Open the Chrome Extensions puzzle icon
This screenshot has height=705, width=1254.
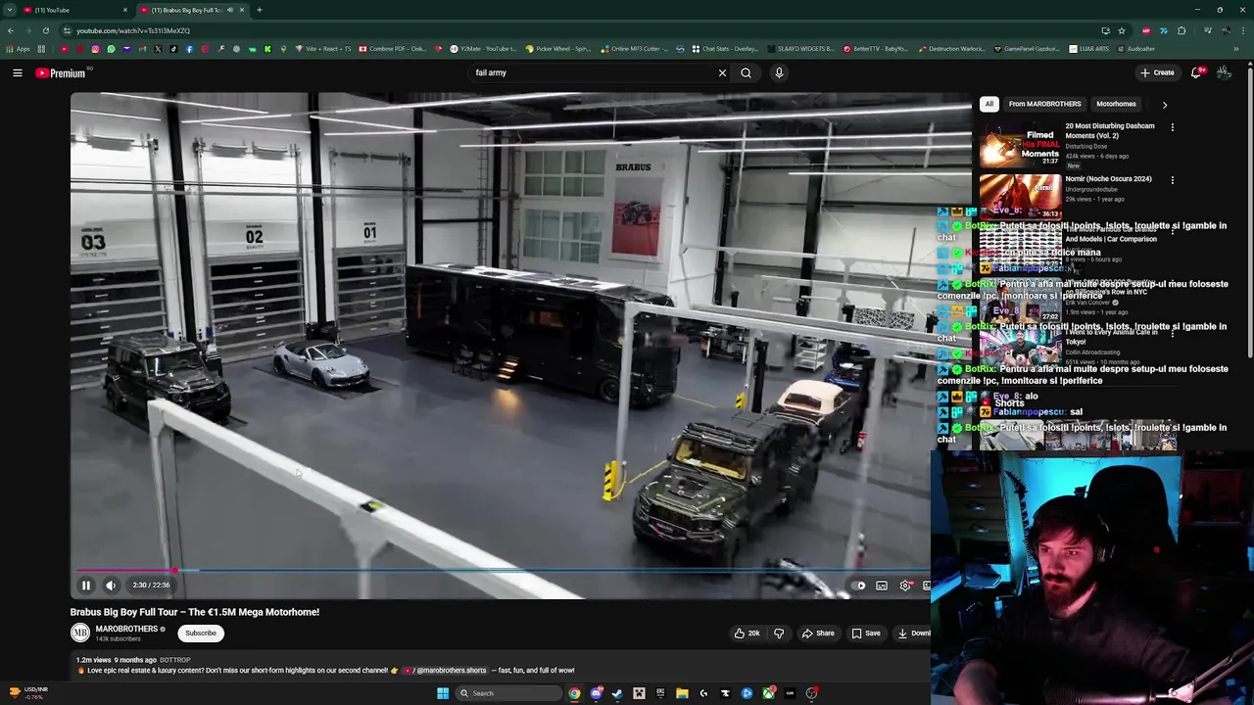point(1182,30)
